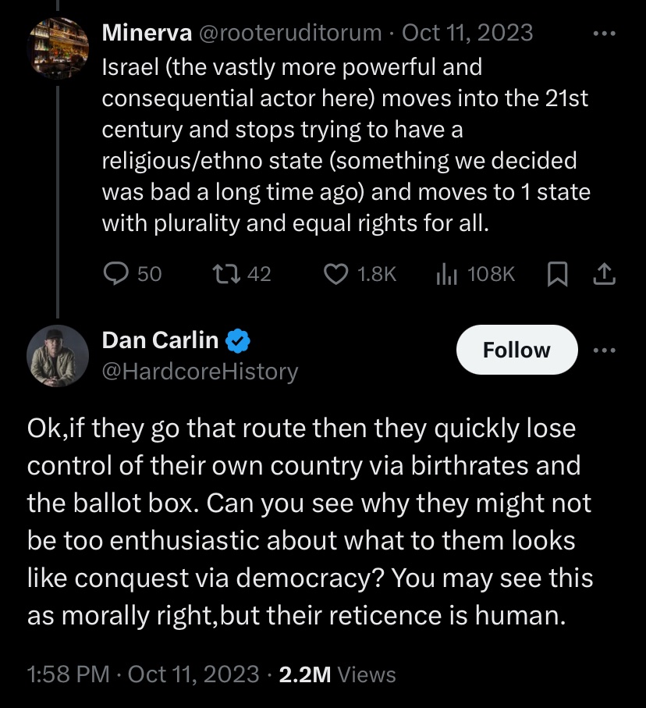Screen dimensions: 646x708
Task: Open more options on Minerva's tweet
Action: tap(605, 33)
